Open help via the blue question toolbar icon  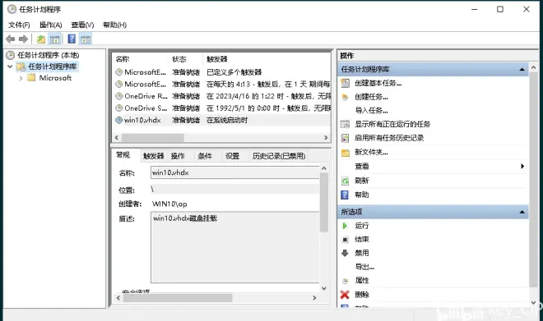coord(72,39)
